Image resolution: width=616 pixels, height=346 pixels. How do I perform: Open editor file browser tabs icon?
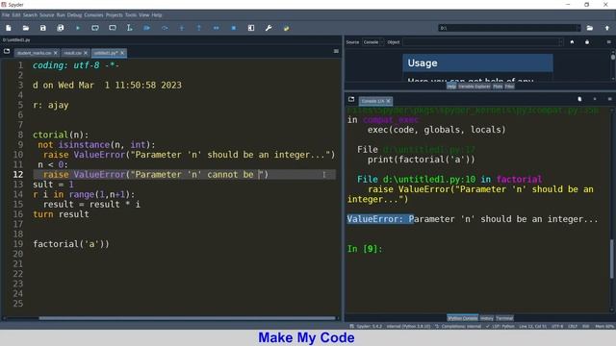click(x=7, y=51)
